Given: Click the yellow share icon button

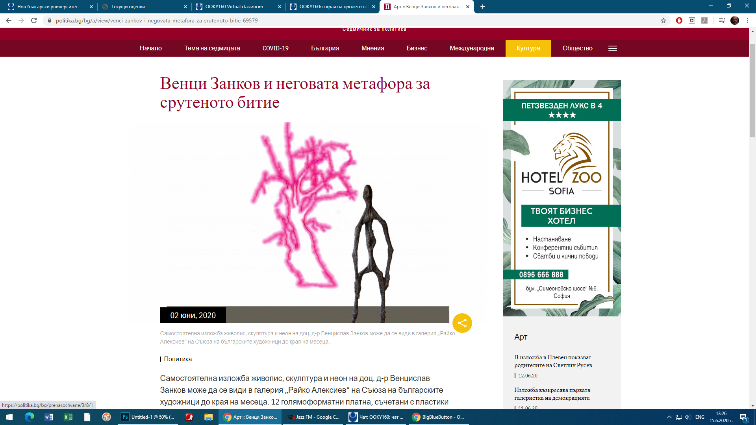Looking at the screenshot, I should pos(462,323).
